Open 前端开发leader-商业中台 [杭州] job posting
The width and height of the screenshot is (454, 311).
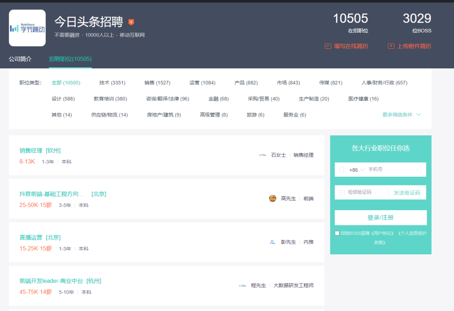click(x=60, y=281)
